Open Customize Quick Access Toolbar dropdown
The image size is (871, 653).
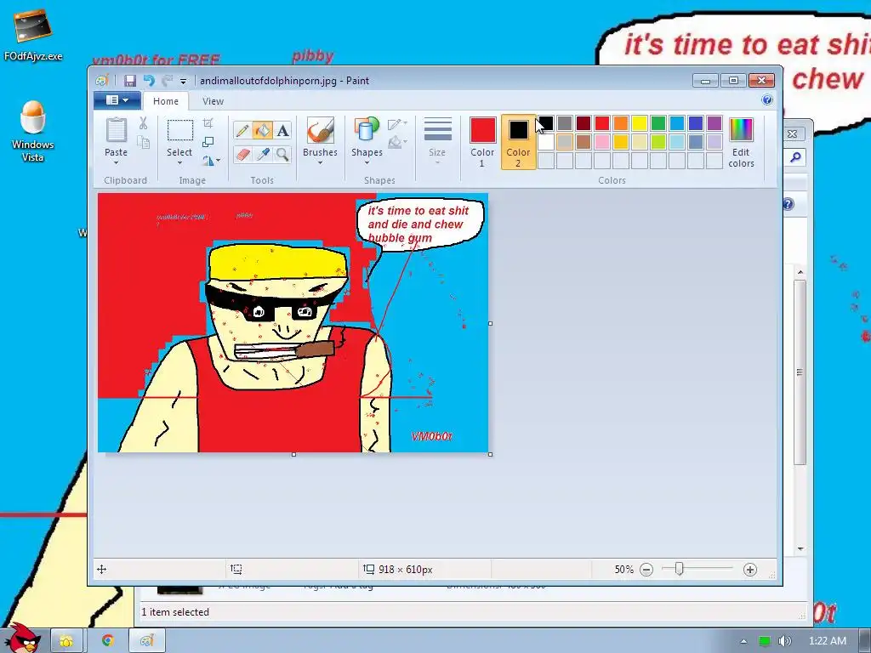pos(183,82)
